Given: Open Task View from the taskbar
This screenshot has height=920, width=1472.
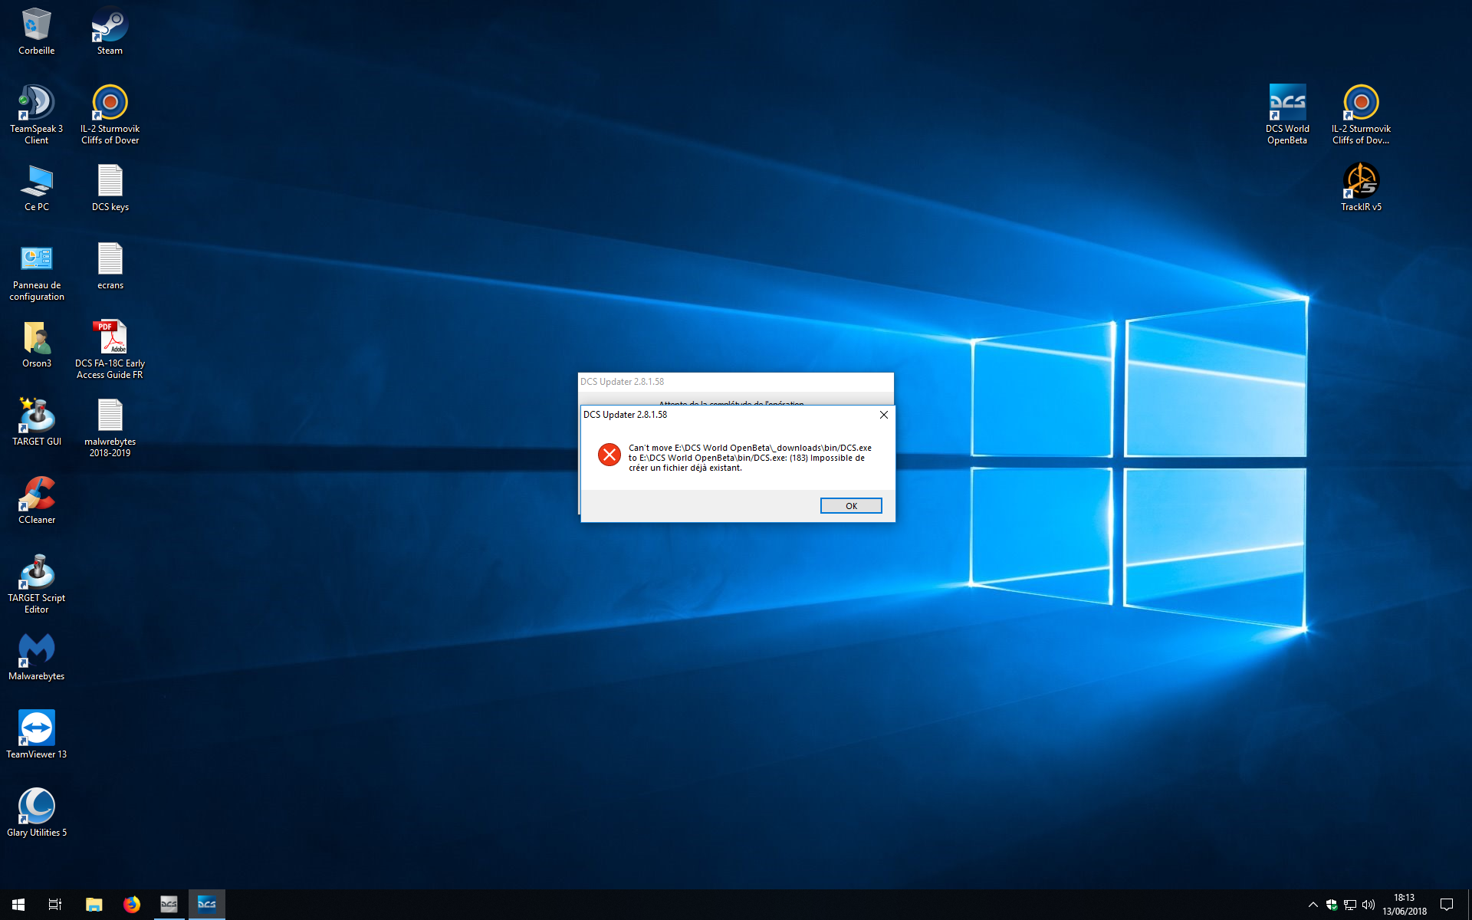Looking at the screenshot, I should [x=55, y=905].
